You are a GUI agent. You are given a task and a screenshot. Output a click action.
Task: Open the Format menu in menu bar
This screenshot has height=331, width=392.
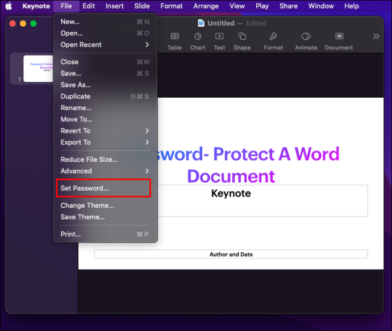[x=172, y=6]
